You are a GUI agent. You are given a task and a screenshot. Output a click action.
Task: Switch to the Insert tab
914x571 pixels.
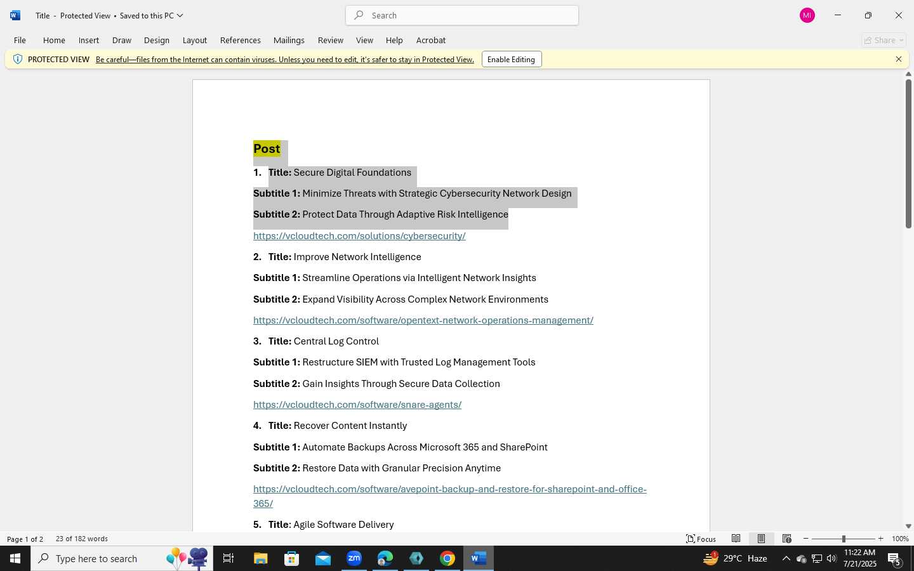coord(89,40)
